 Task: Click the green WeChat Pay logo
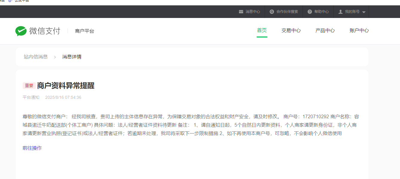21,31
